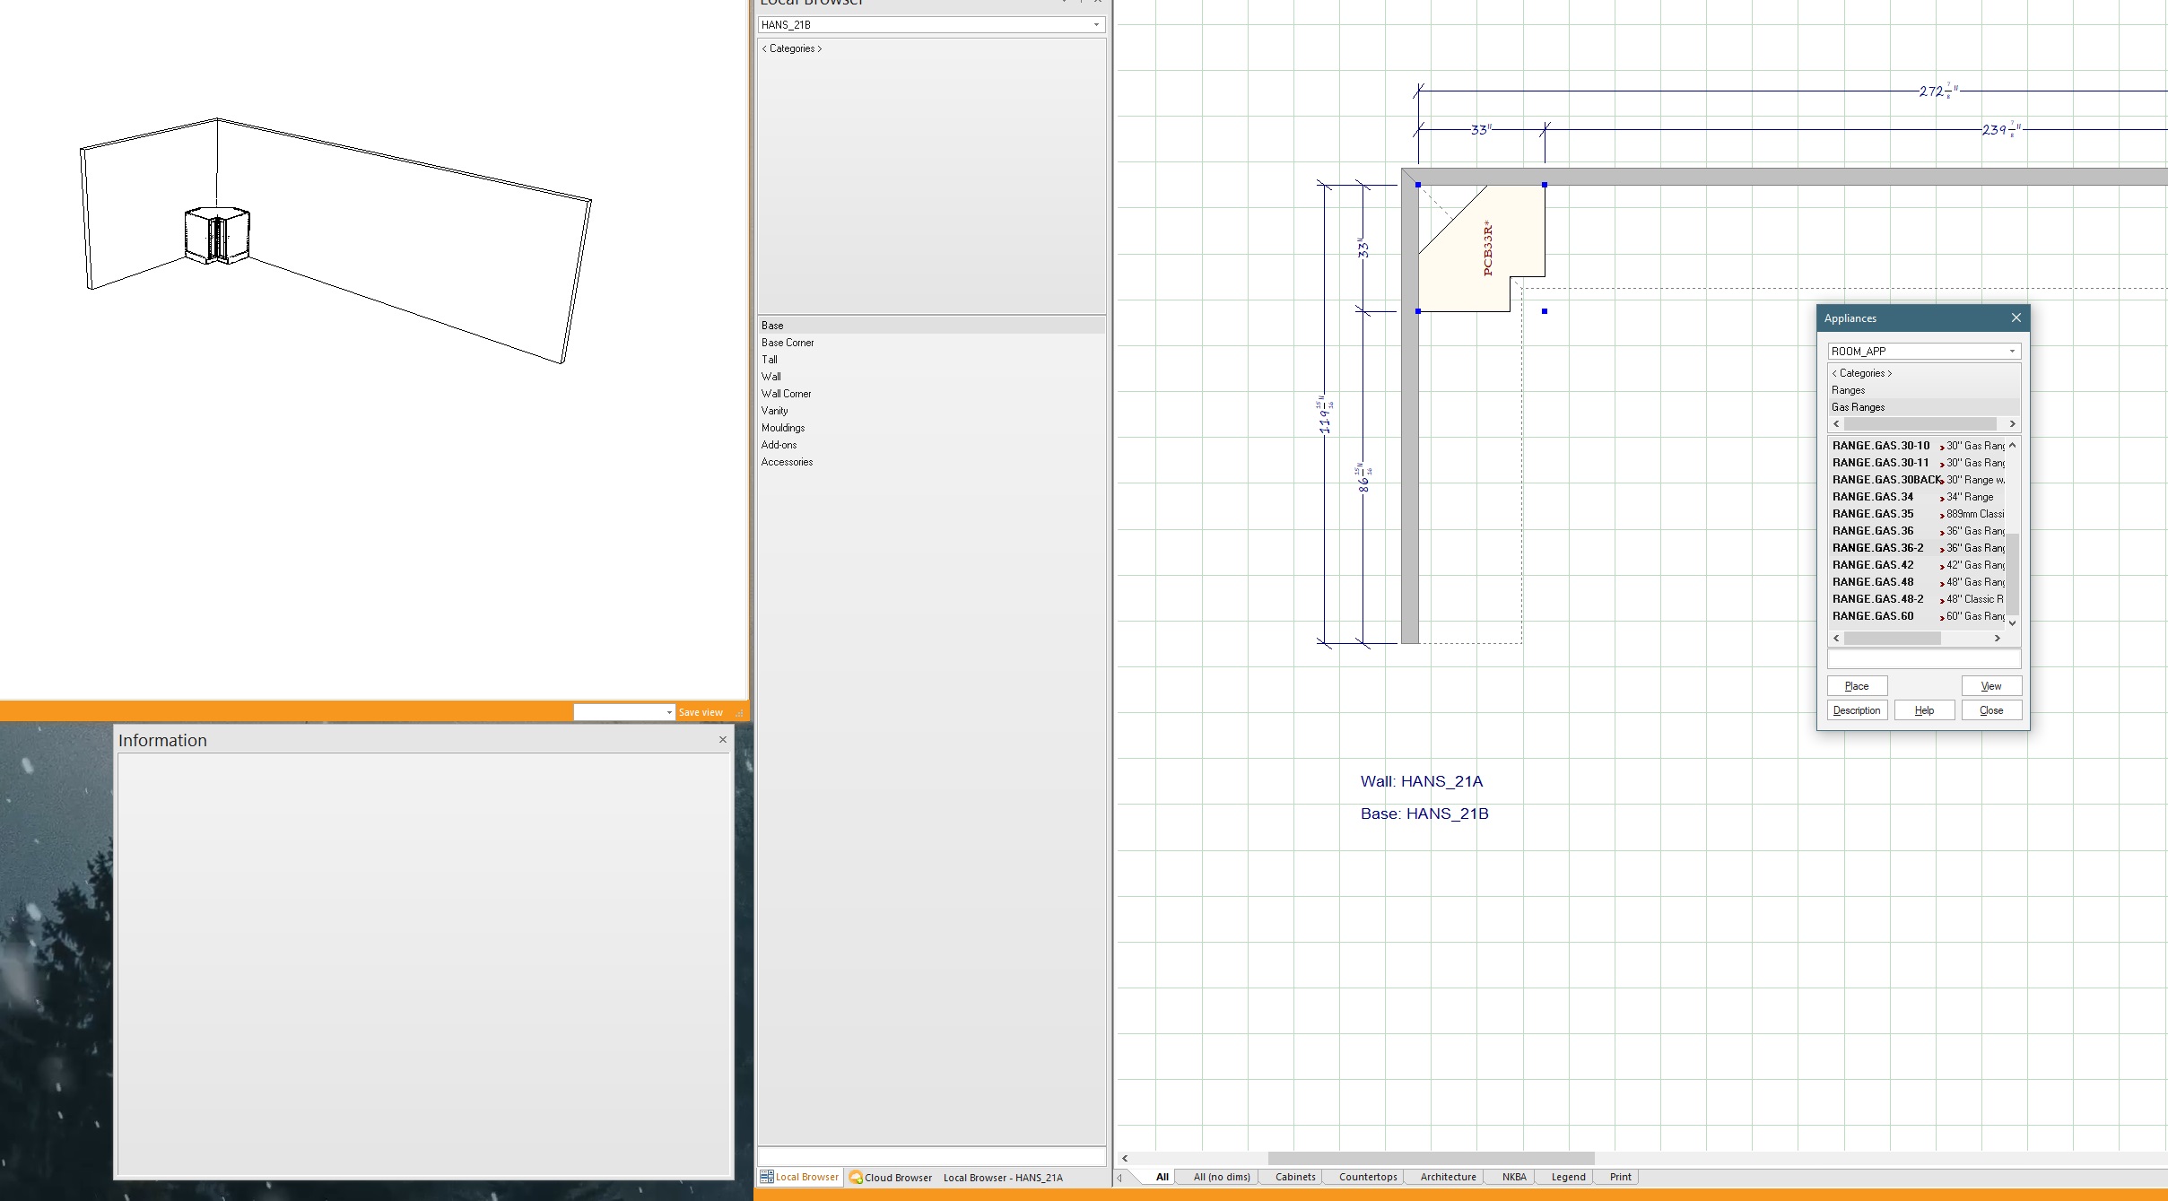Click the Description button

pos(1856,710)
